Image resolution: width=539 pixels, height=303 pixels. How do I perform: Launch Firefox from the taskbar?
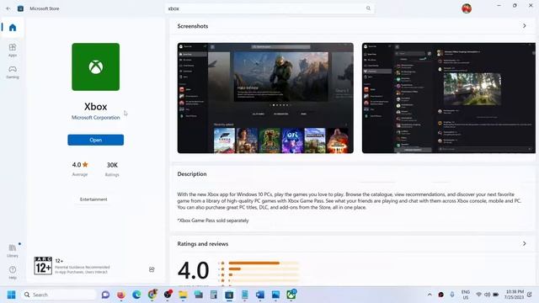(x=121, y=295)
